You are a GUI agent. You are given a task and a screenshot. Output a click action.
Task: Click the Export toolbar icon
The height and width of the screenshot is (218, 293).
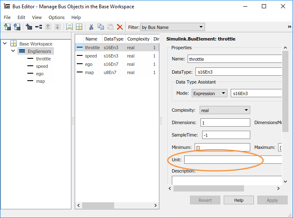pos(17,27)
